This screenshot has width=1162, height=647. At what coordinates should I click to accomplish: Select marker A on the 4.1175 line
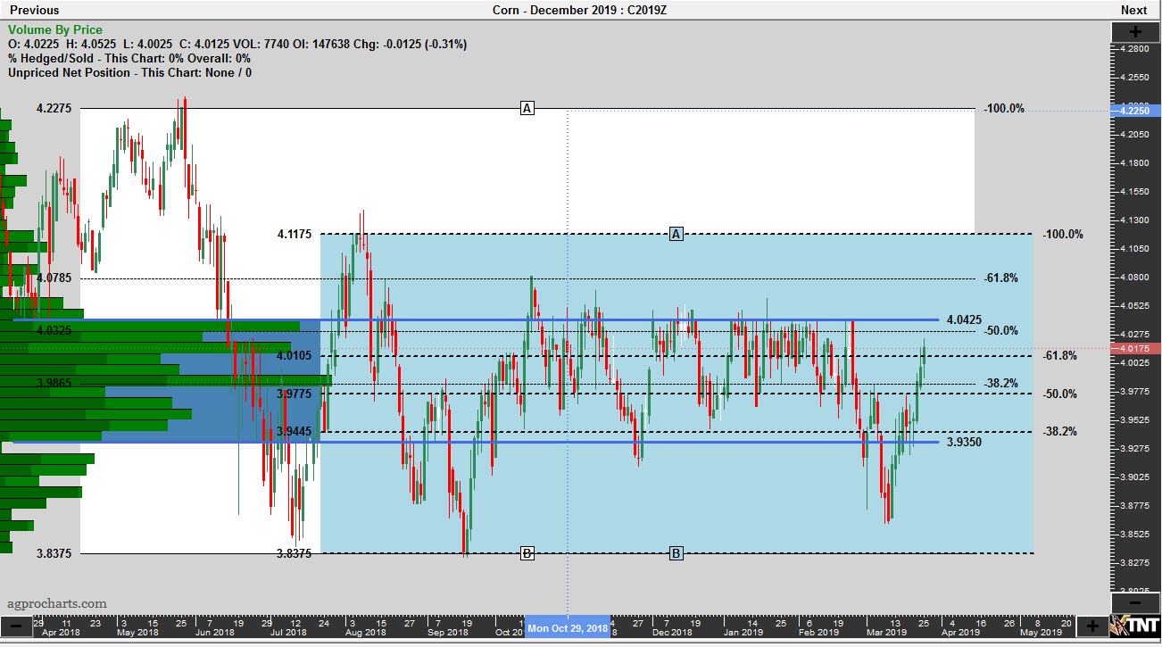676,234
